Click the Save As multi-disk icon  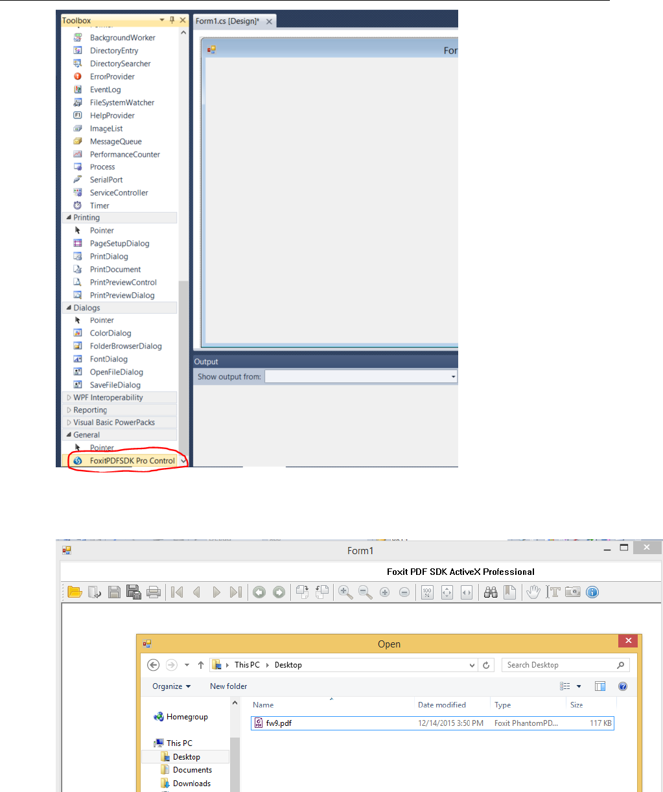tap(134, 592)
